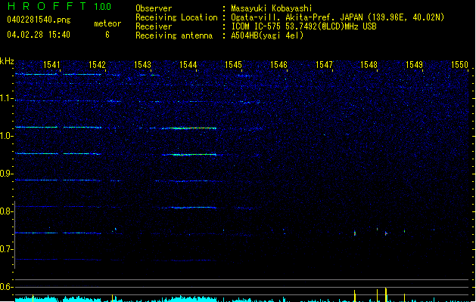This screenshot has height=302, width=476.
Task: Click the 1542 time marker
Action: click(x=97, y=65)
